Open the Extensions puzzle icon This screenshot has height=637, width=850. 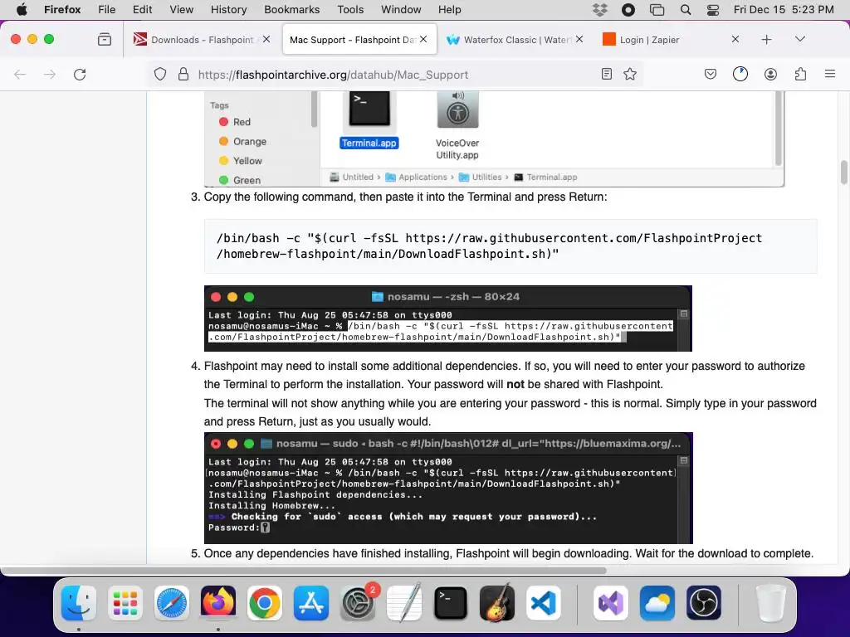point(800,74)
